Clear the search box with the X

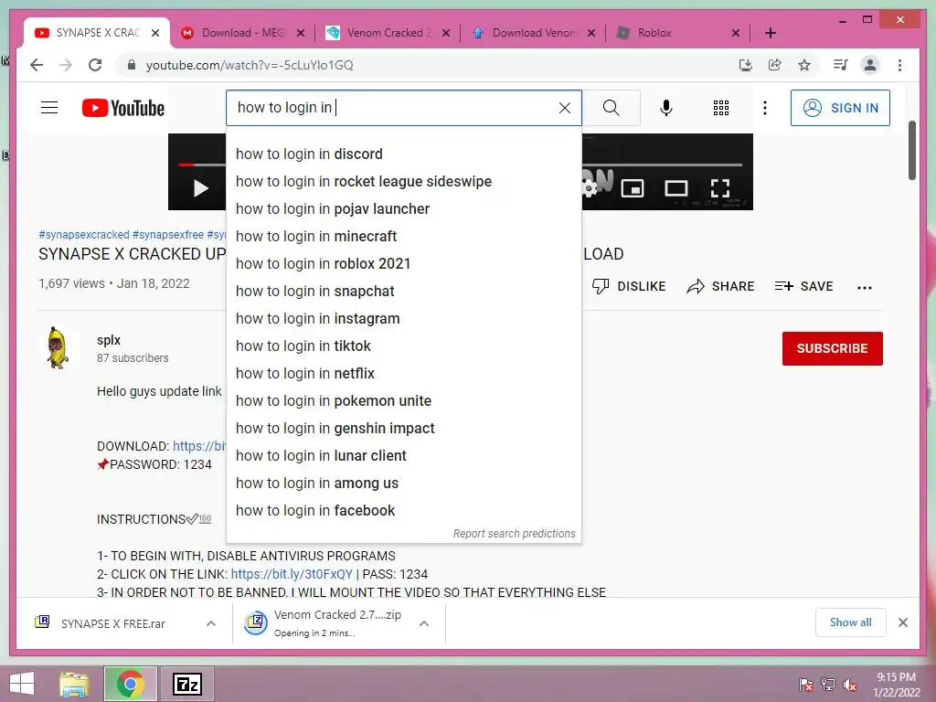coord(565,108)
